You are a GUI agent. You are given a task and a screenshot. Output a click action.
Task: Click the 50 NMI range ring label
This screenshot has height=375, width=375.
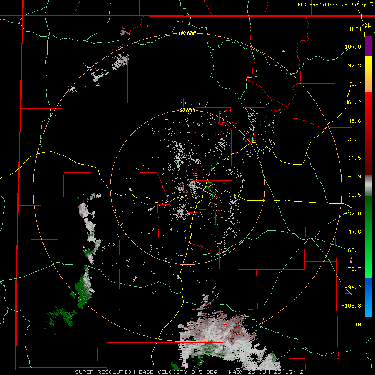[x=188, y=110]
